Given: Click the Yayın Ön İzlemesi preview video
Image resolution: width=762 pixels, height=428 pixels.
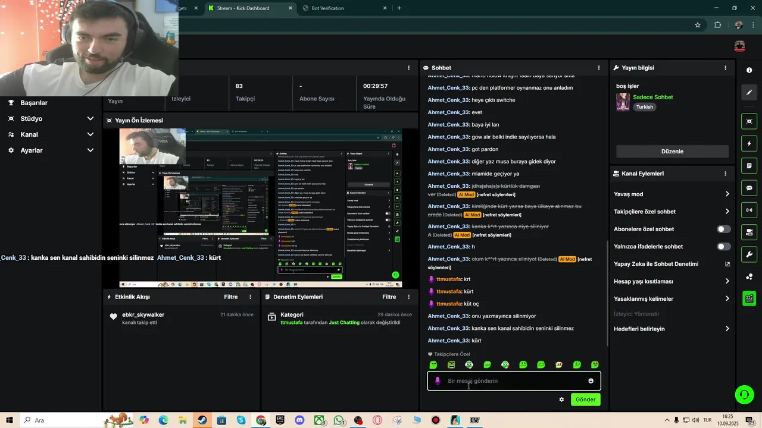Looking at the screenshot, I should 260,208.
